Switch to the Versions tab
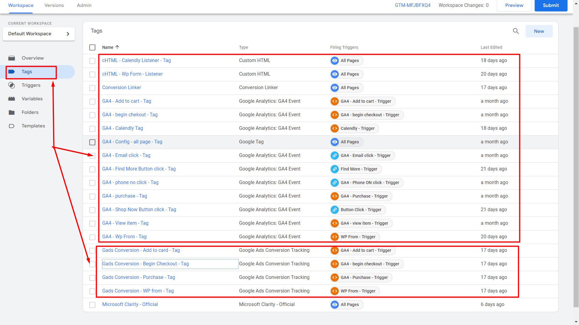 click(x=54, y=5)
